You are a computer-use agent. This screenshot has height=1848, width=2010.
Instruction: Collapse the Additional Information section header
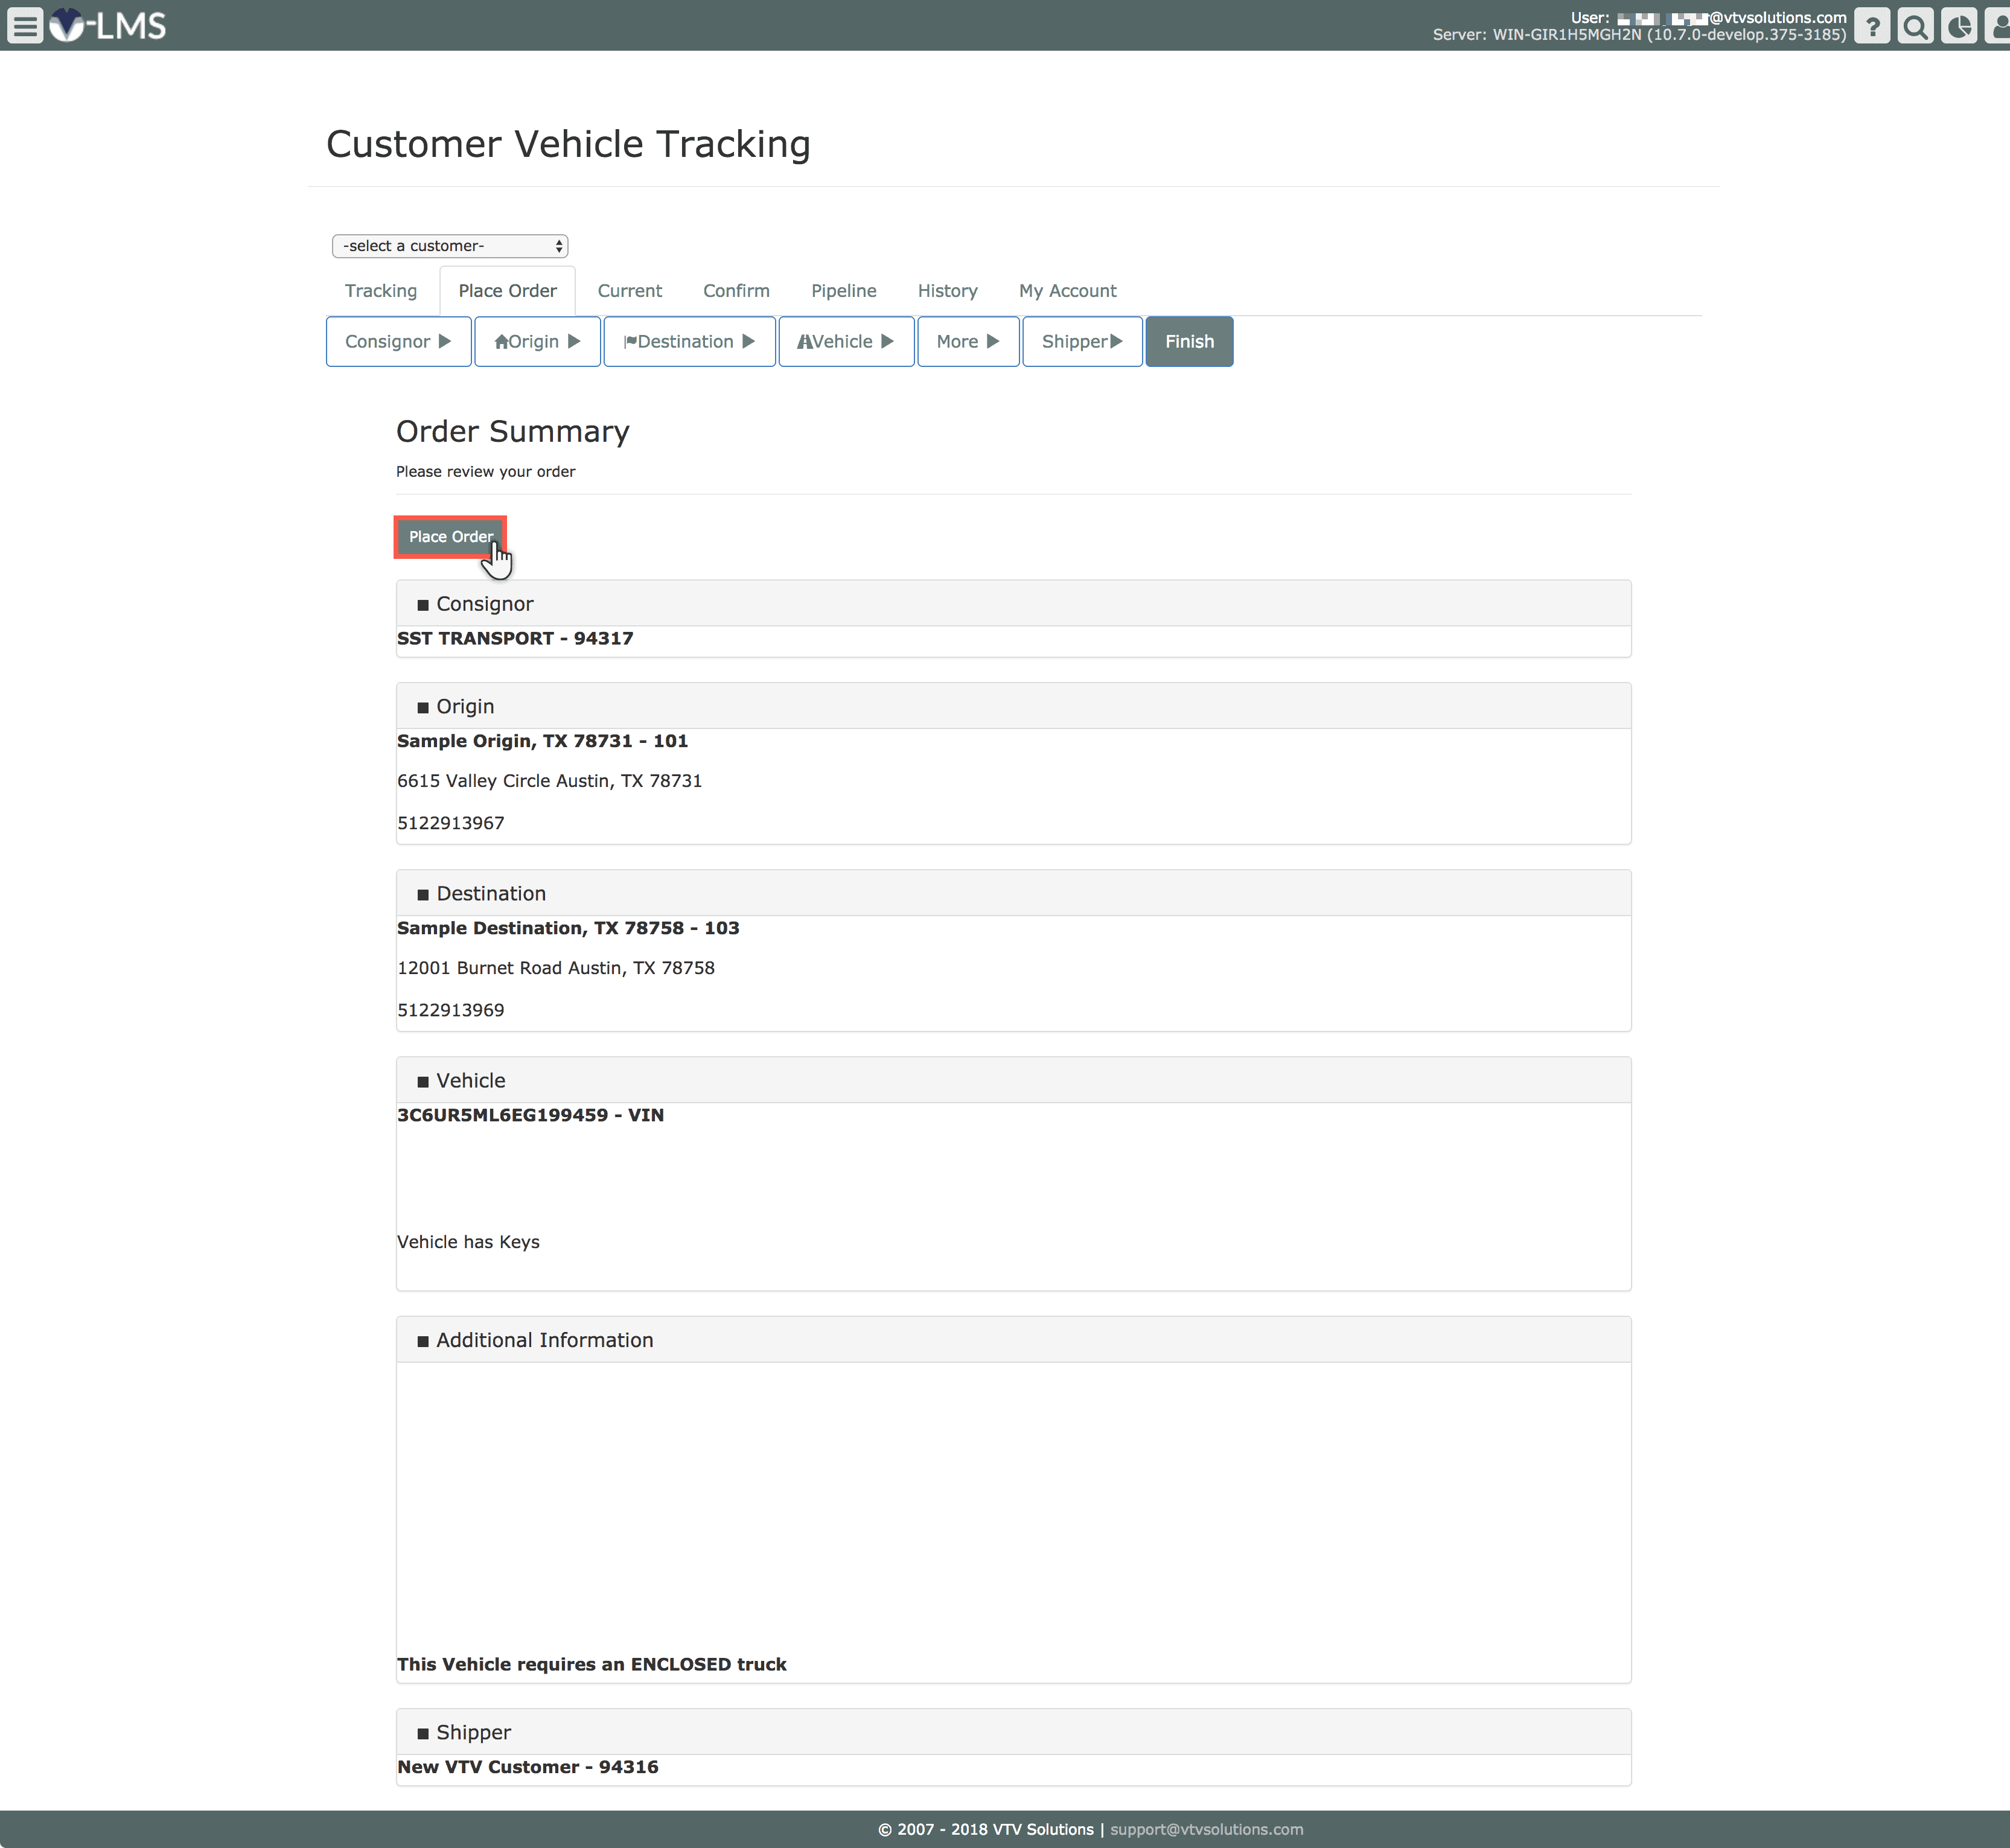[x=544, y=1340]
